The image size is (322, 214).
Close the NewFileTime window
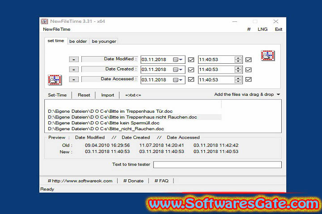click(x=276, y=21)
